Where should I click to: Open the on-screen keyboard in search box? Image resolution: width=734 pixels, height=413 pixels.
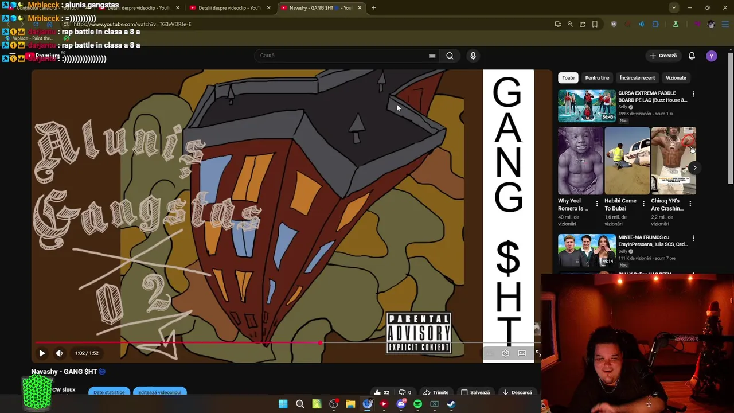point(432,56)
